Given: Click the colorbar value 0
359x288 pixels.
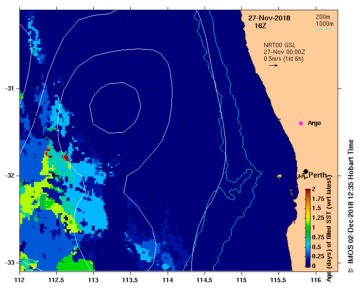Looking at the screenshot, I should click(x=314, y=266).
